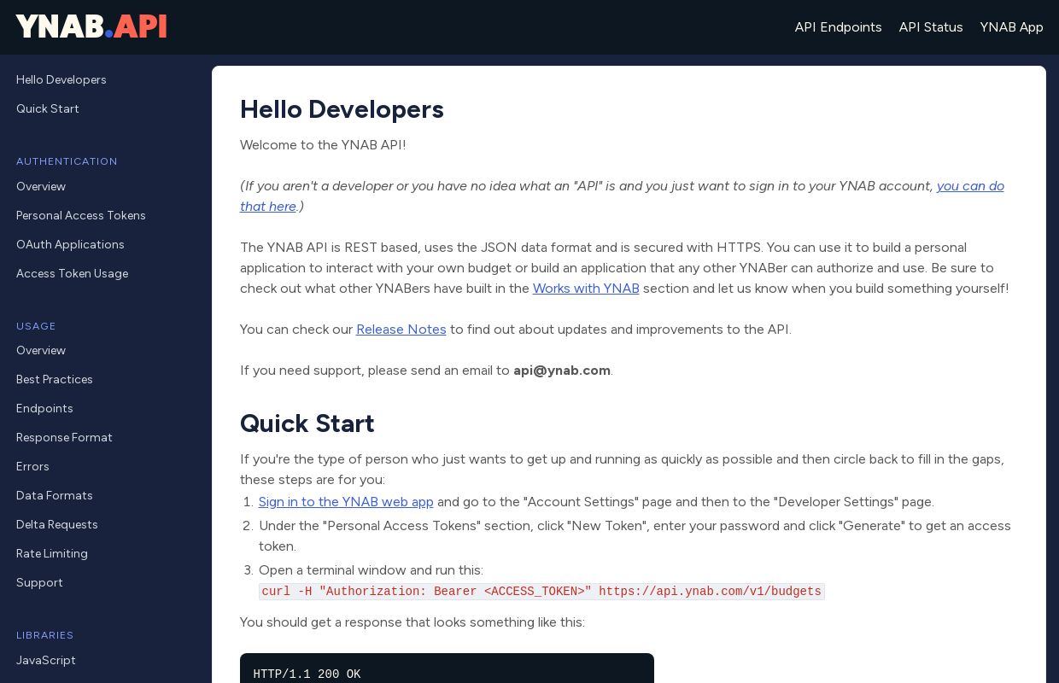
Task: Click the "HTTP/1.1 200 OK" code block
Action: coord(447,668)
